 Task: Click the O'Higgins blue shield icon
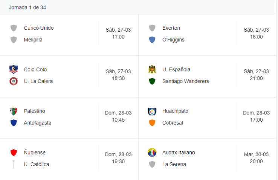pyautogui.click(x=152, y=40)
